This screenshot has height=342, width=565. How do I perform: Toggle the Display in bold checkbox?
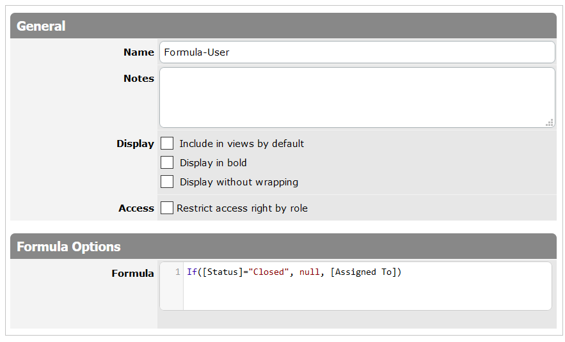pos(167,162)
